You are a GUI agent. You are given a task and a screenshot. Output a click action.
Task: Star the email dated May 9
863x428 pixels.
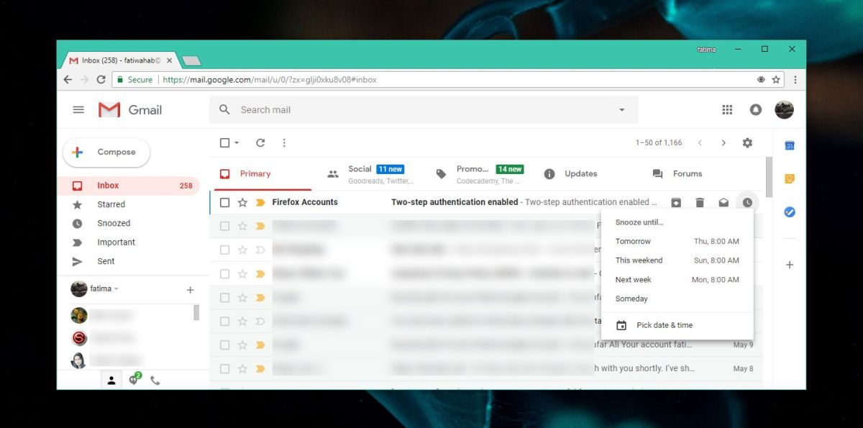[242, 345]
